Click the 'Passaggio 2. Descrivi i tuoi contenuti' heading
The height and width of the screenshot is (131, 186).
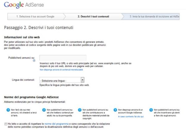click(39, 28)
